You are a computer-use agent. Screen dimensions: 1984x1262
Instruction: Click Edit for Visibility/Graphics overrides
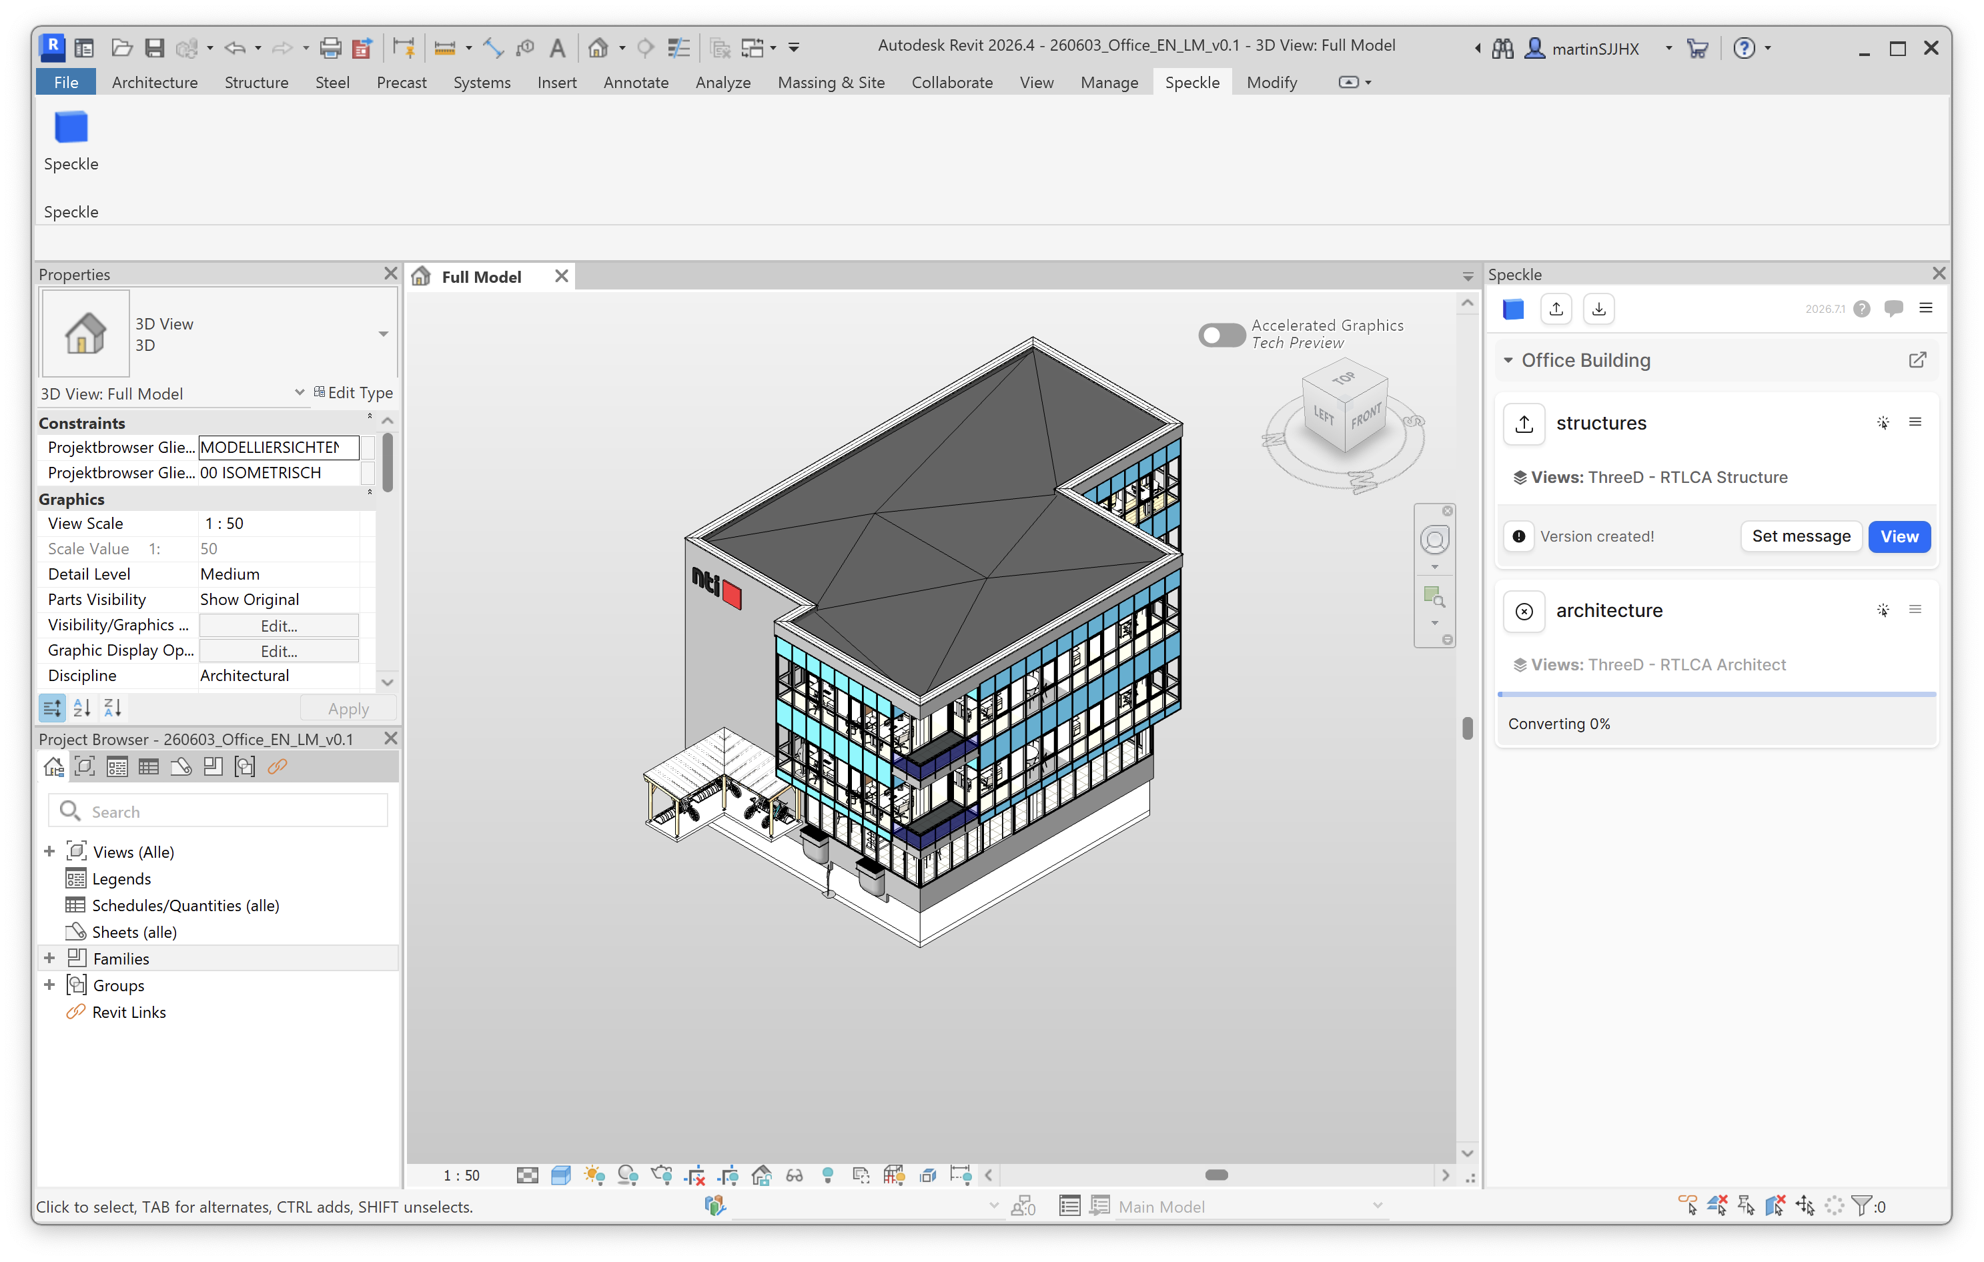pyautogui.click(x=278, y=625)
